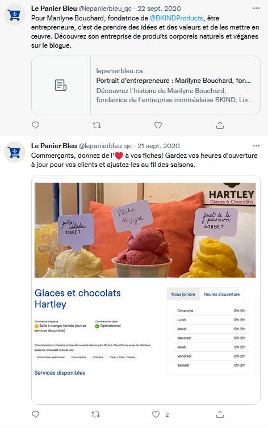This screenshot has height=428, width=268.
Task: Open the Hartley sorbet image
Action: [x=145, y=230]
